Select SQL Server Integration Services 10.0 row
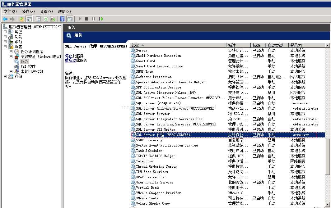Image resolution: width=331 pixels, height=208 pixels. [228, 119]
